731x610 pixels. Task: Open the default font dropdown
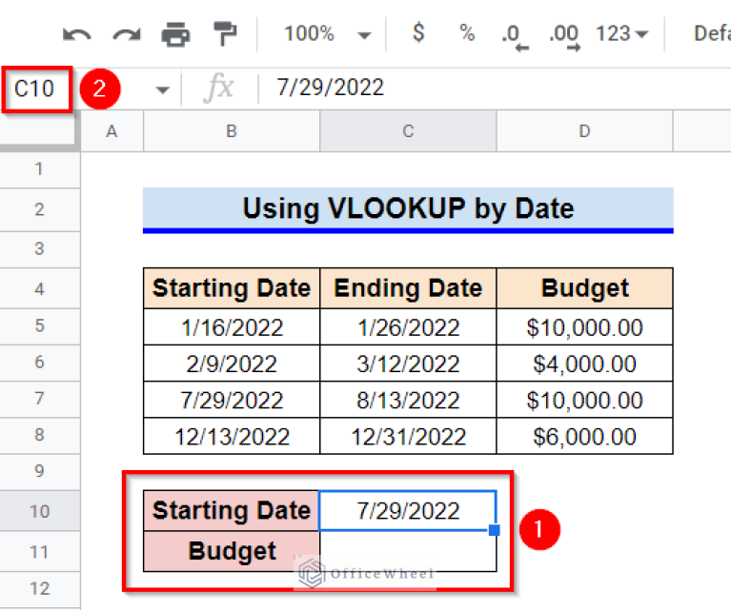(x=710, y=34)
